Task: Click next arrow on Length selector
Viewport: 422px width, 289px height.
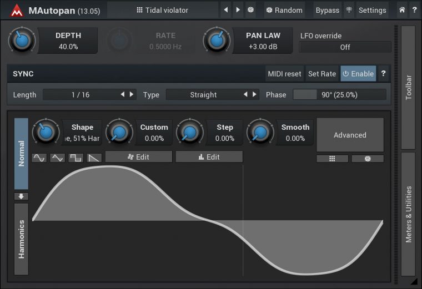Action: (132, 95)
